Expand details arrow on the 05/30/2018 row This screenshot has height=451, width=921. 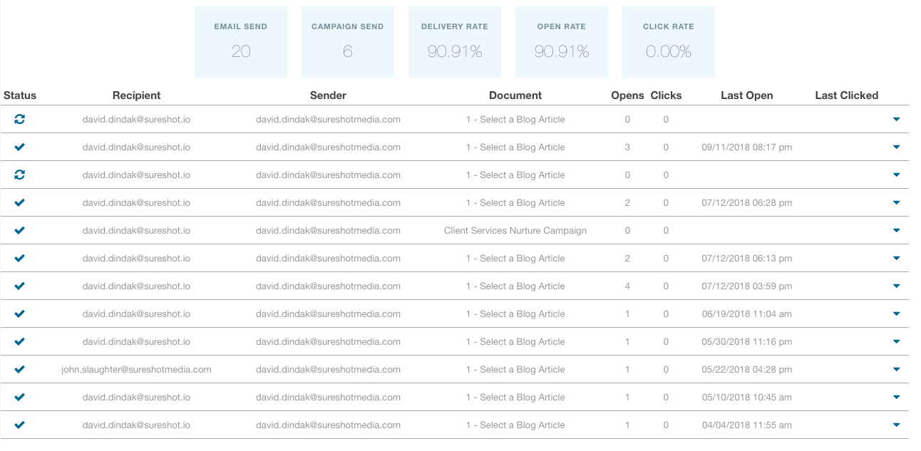click(x=897, y=342)
